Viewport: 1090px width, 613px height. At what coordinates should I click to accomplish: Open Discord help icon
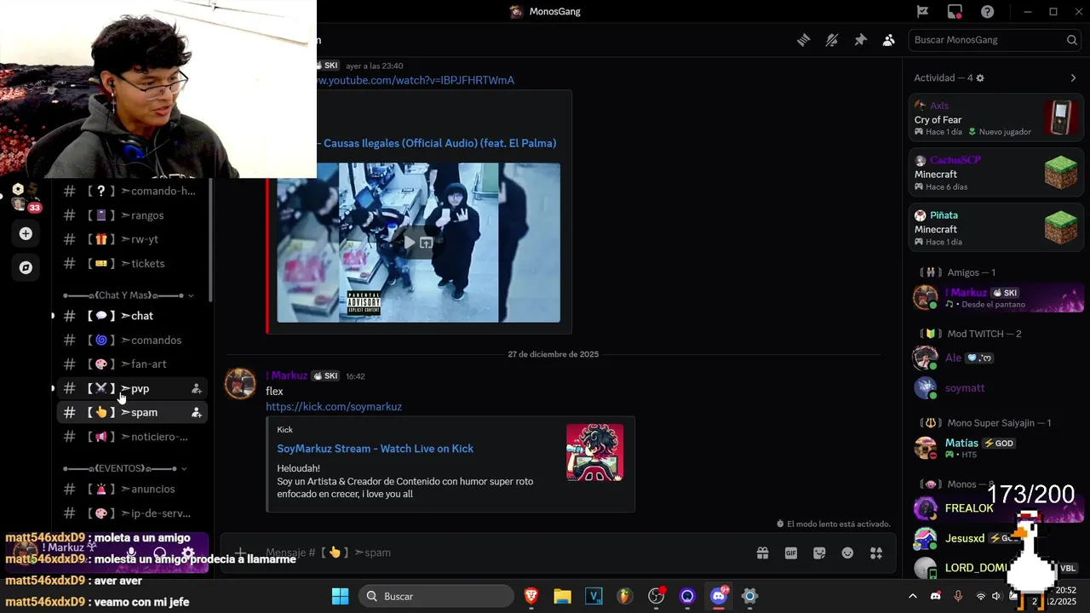pyautogui.click(x=987, y=12)
